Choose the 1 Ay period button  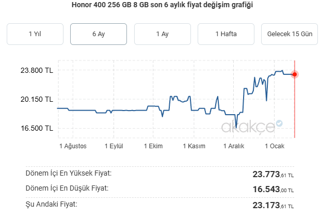(162, 34)
